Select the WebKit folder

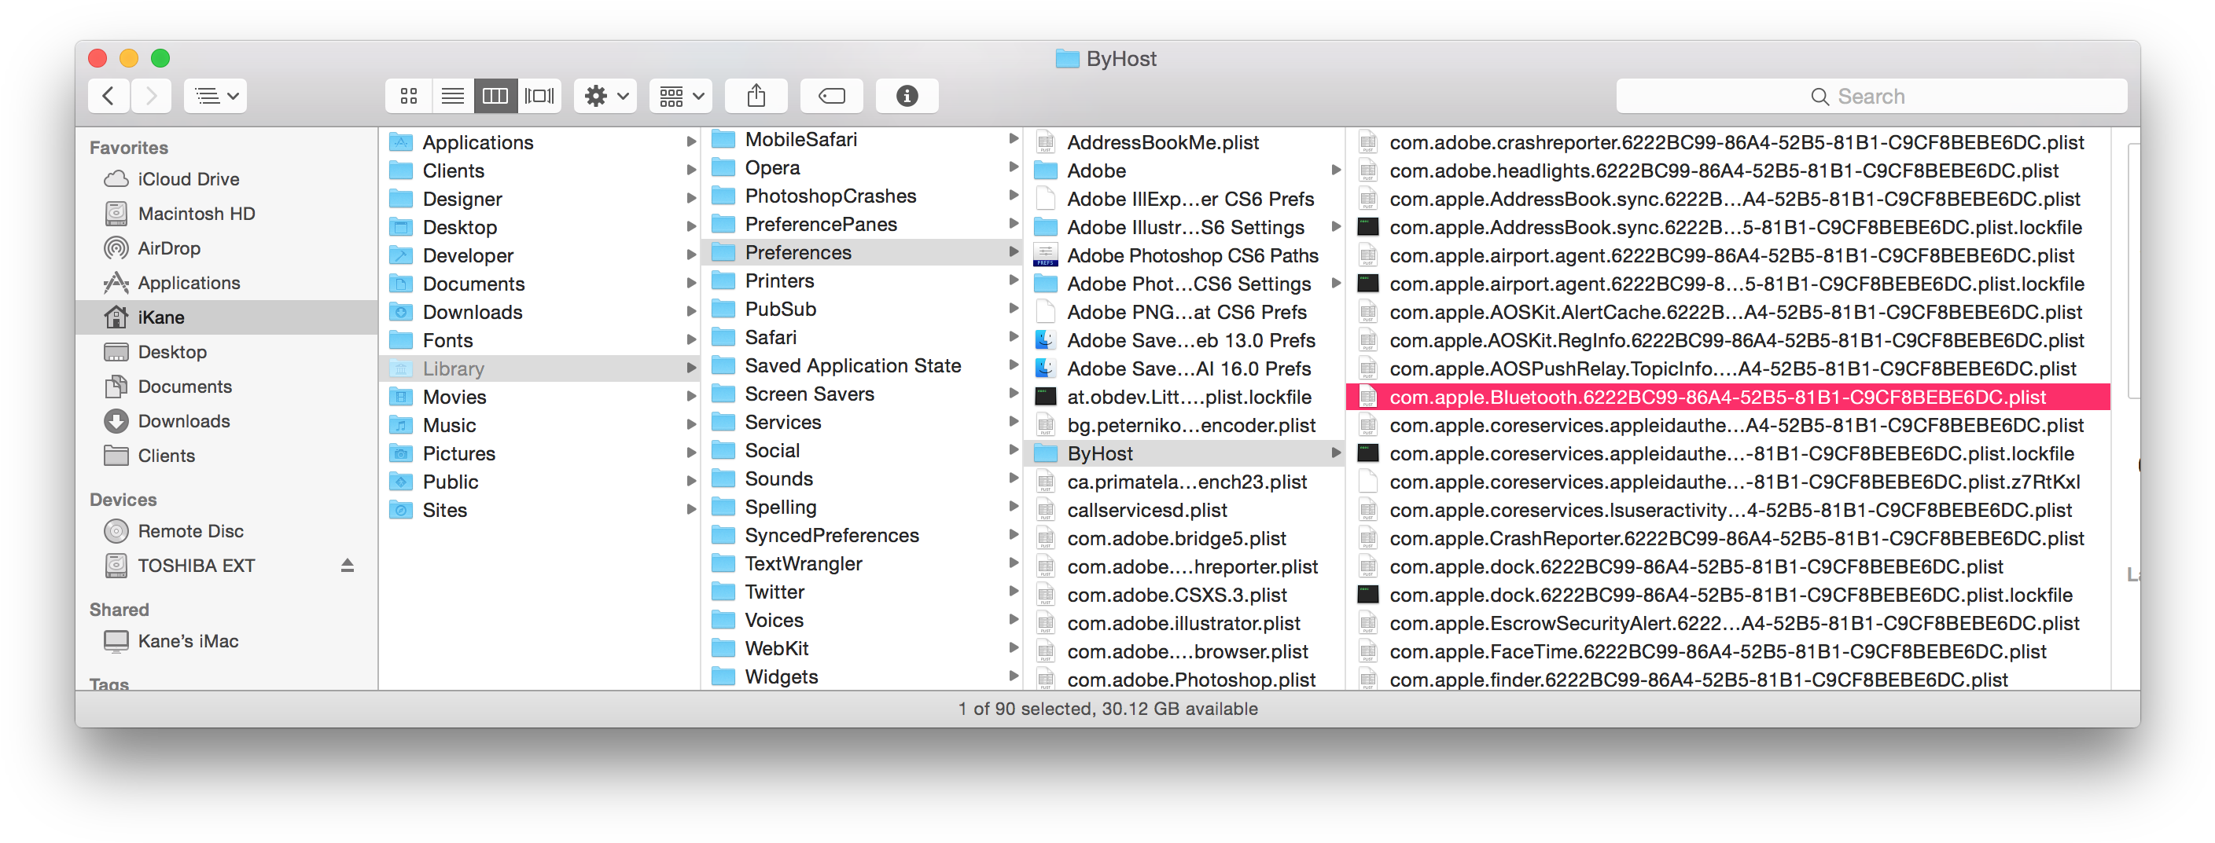point(863,648)
